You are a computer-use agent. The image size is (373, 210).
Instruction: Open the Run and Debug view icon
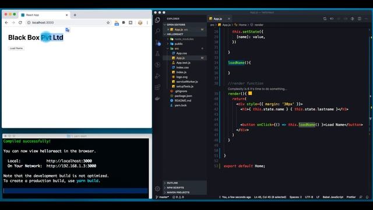157,76
